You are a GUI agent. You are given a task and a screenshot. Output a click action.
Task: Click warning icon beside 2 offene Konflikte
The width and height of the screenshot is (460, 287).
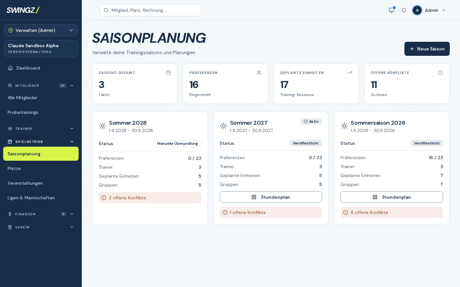(104, 198)
